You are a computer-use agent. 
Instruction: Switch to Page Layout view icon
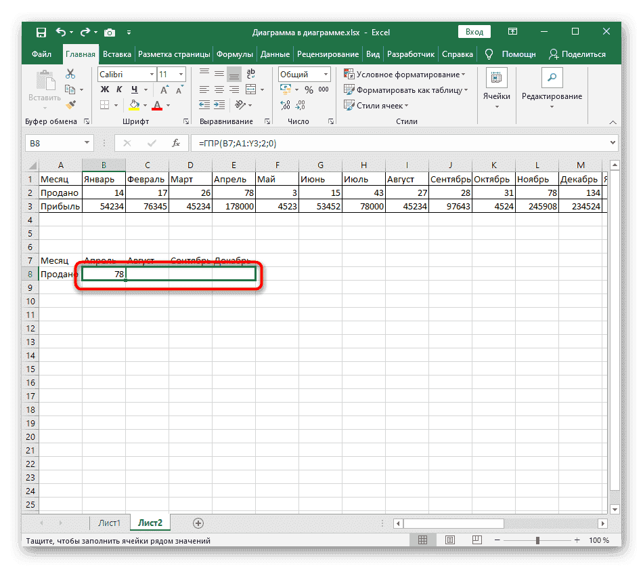451,540
